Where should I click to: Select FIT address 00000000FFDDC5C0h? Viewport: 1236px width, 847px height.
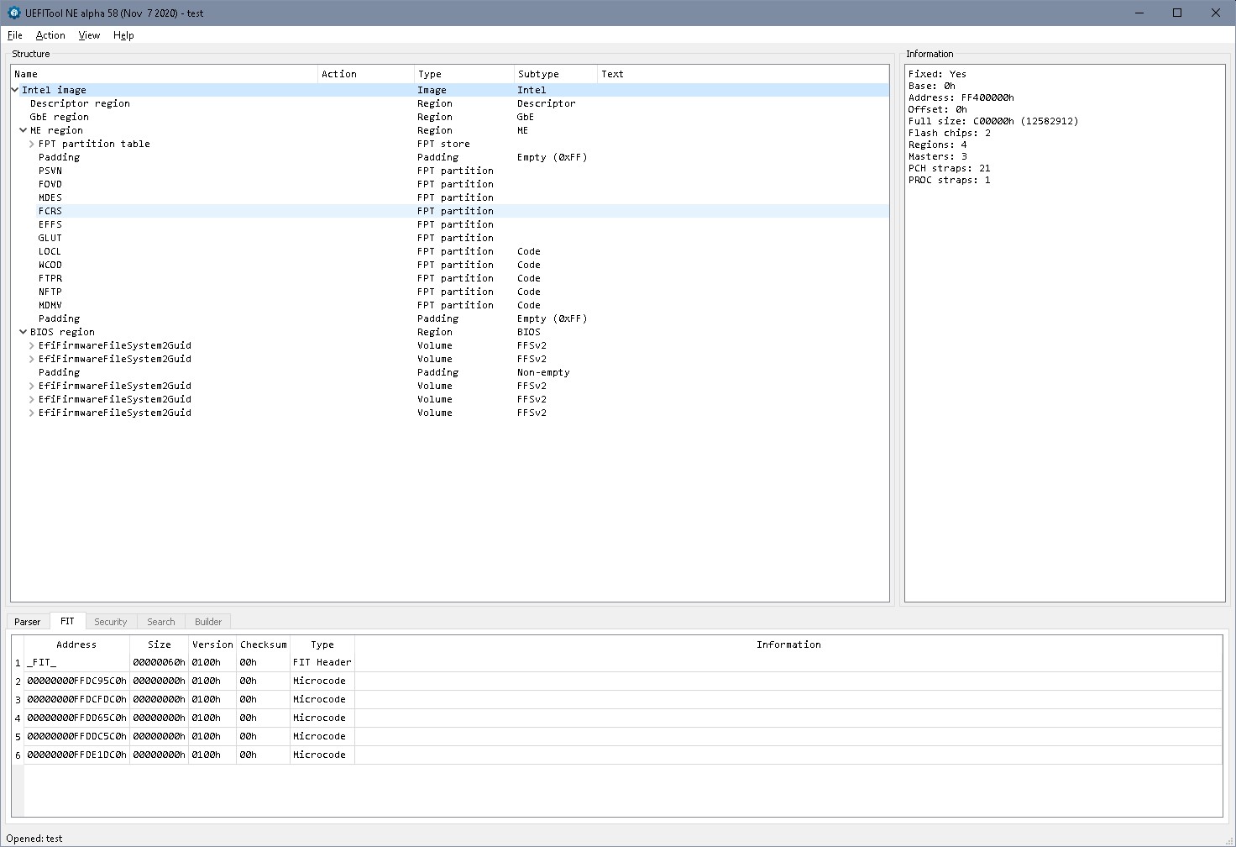76,736
